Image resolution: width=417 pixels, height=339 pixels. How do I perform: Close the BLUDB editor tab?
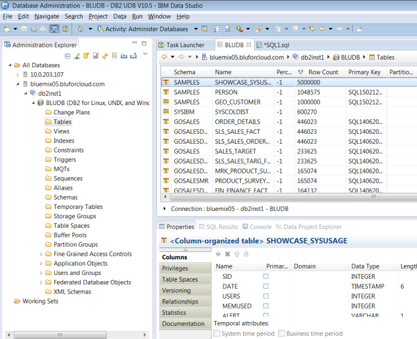[248, 45]
